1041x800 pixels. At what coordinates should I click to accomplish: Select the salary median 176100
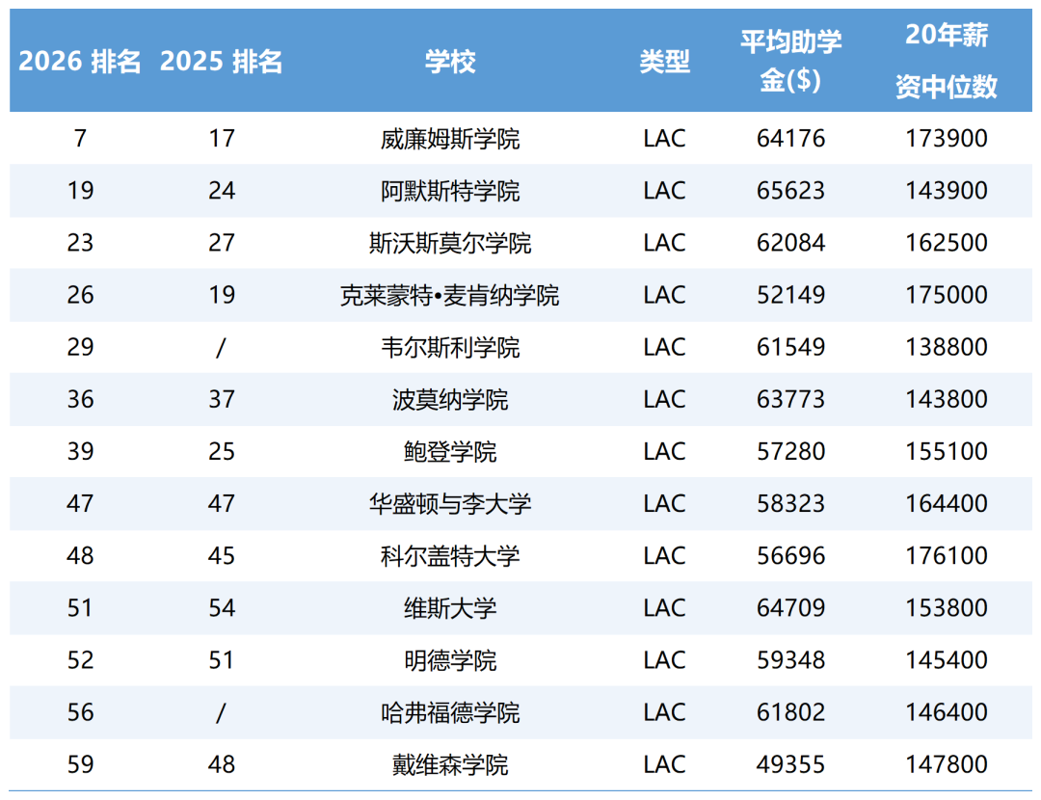point(947,556)
